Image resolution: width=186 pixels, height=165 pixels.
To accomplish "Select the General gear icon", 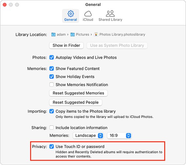I will (71, 13).
